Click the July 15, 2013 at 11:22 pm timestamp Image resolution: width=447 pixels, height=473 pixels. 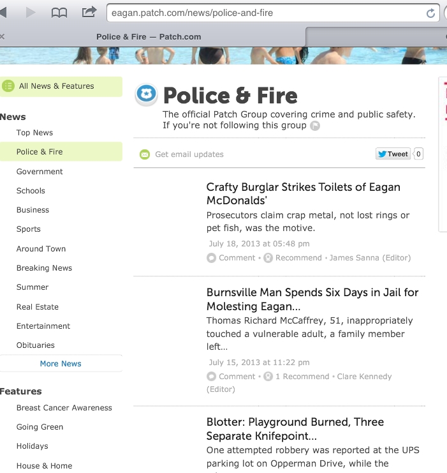[x=260, y=363]
